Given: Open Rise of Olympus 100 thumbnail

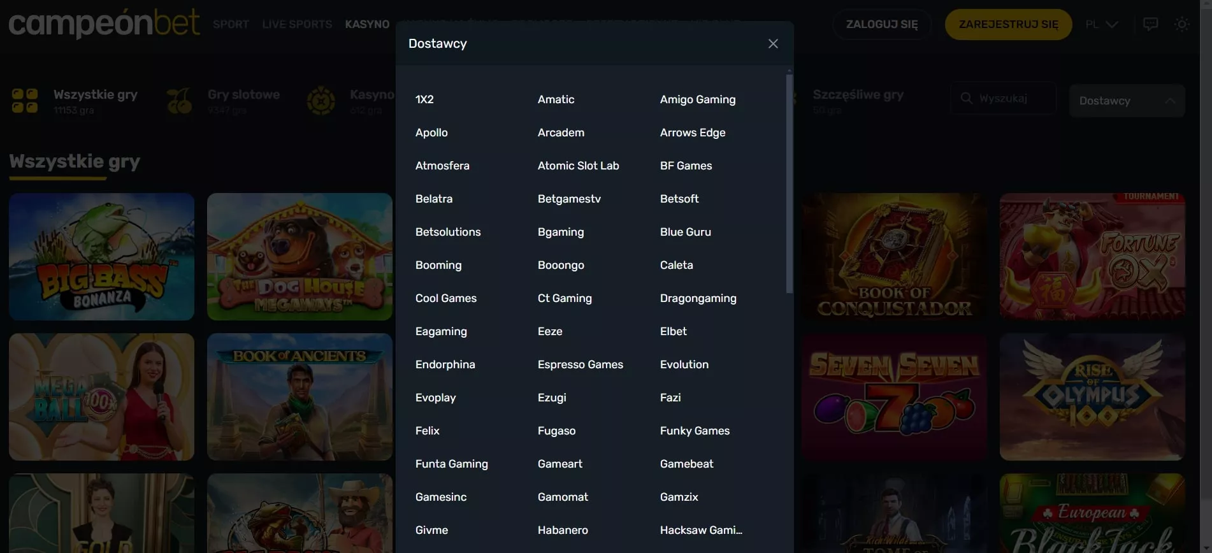Looking at the screenshot, I should click(1092, 396).
